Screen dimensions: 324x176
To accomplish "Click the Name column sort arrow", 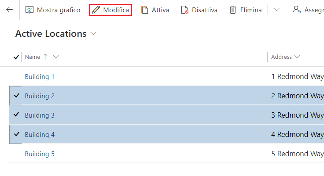I will tap(45, 57).
